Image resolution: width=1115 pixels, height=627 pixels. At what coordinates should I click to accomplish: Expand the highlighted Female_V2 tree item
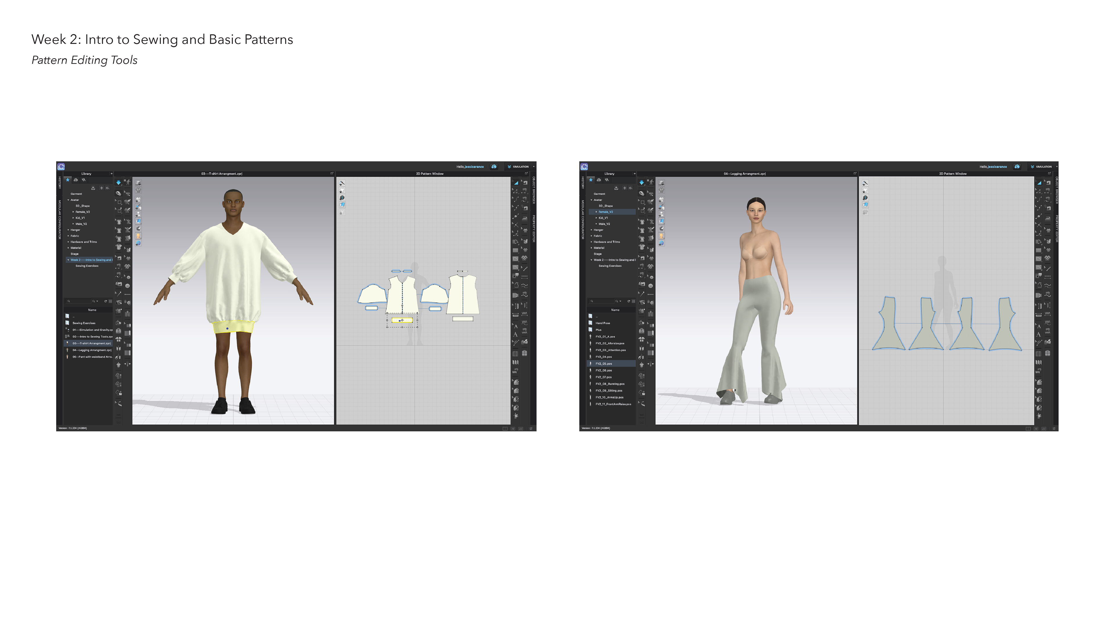[x=596, y=212]
